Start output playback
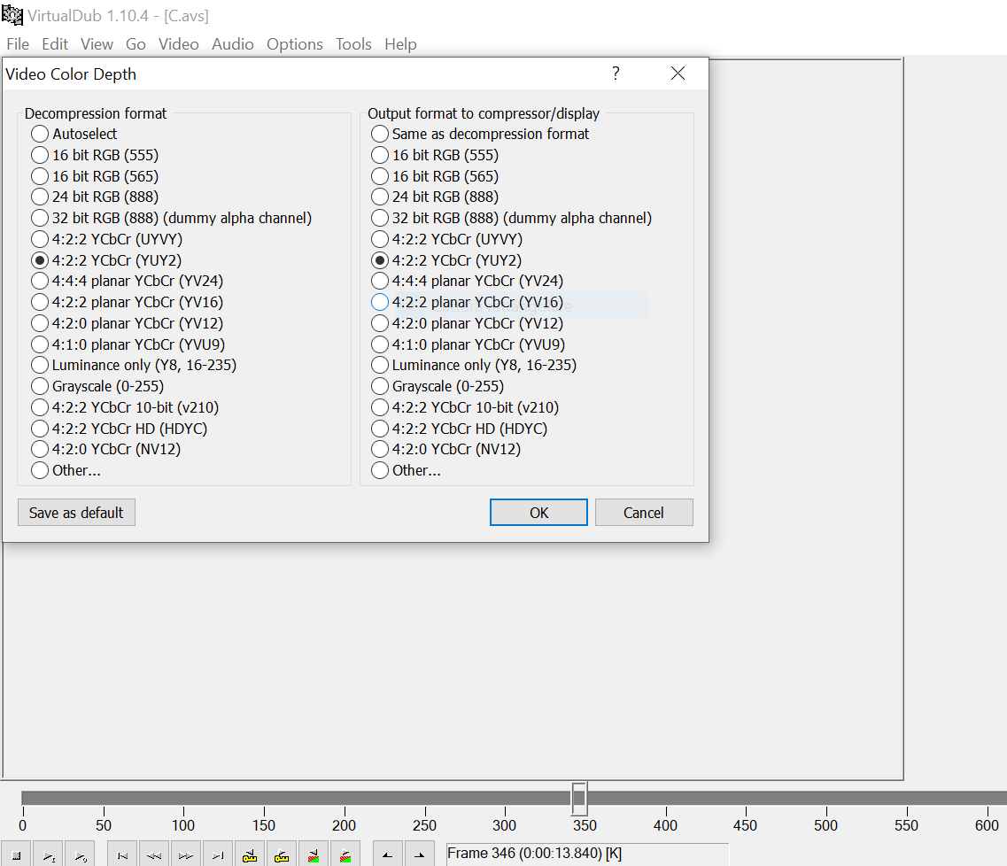Viewport: 1007px width, 866px height. tap(81, 855)
